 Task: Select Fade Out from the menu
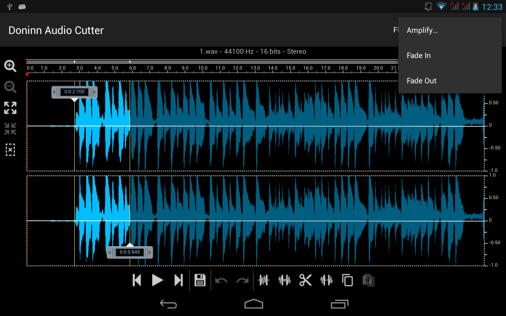[450, 81]
